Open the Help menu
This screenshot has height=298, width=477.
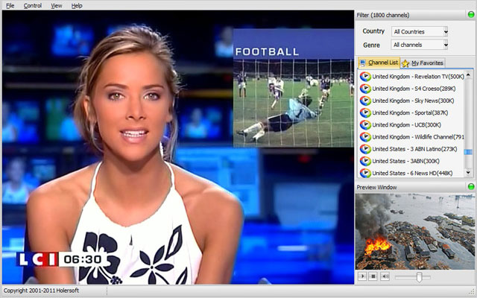(77, 5)
